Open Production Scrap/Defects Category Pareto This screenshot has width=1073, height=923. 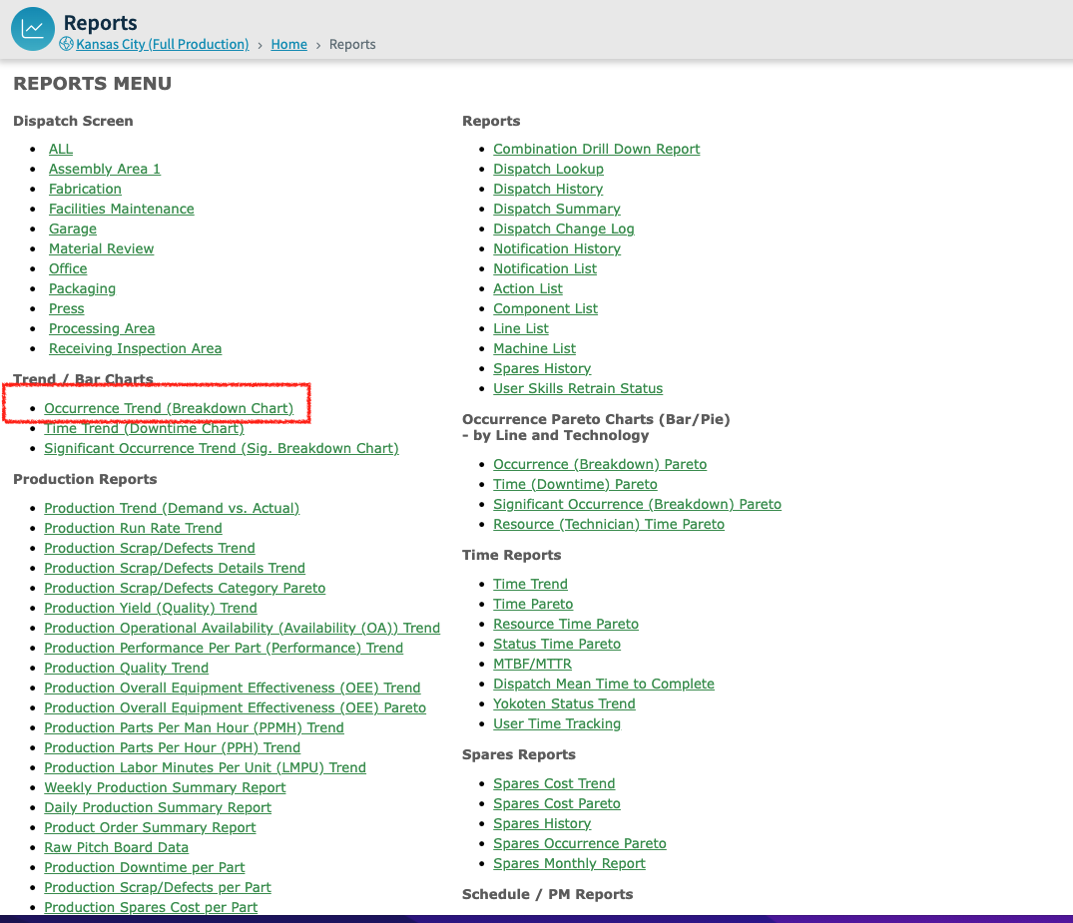tap(185, 588)
